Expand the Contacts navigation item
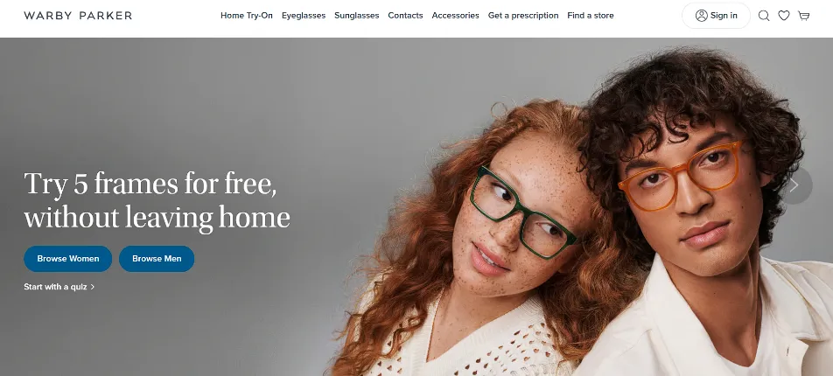833x376 pixels. pos(405,16)
